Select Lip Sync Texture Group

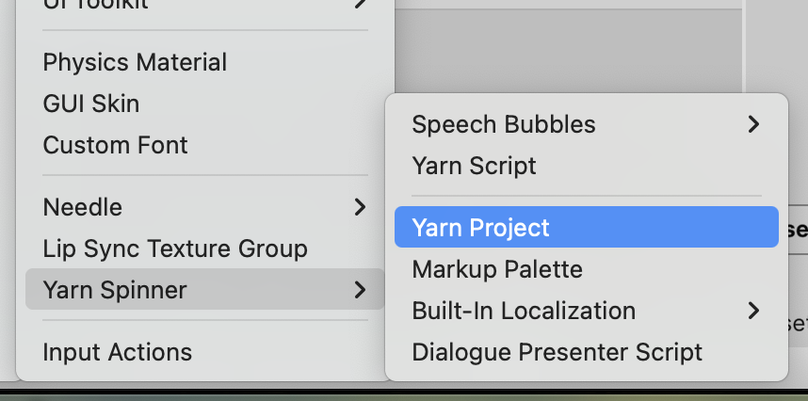[175, 249]
